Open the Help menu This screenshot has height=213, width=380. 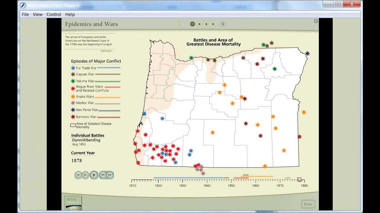[x=70, y=14]
